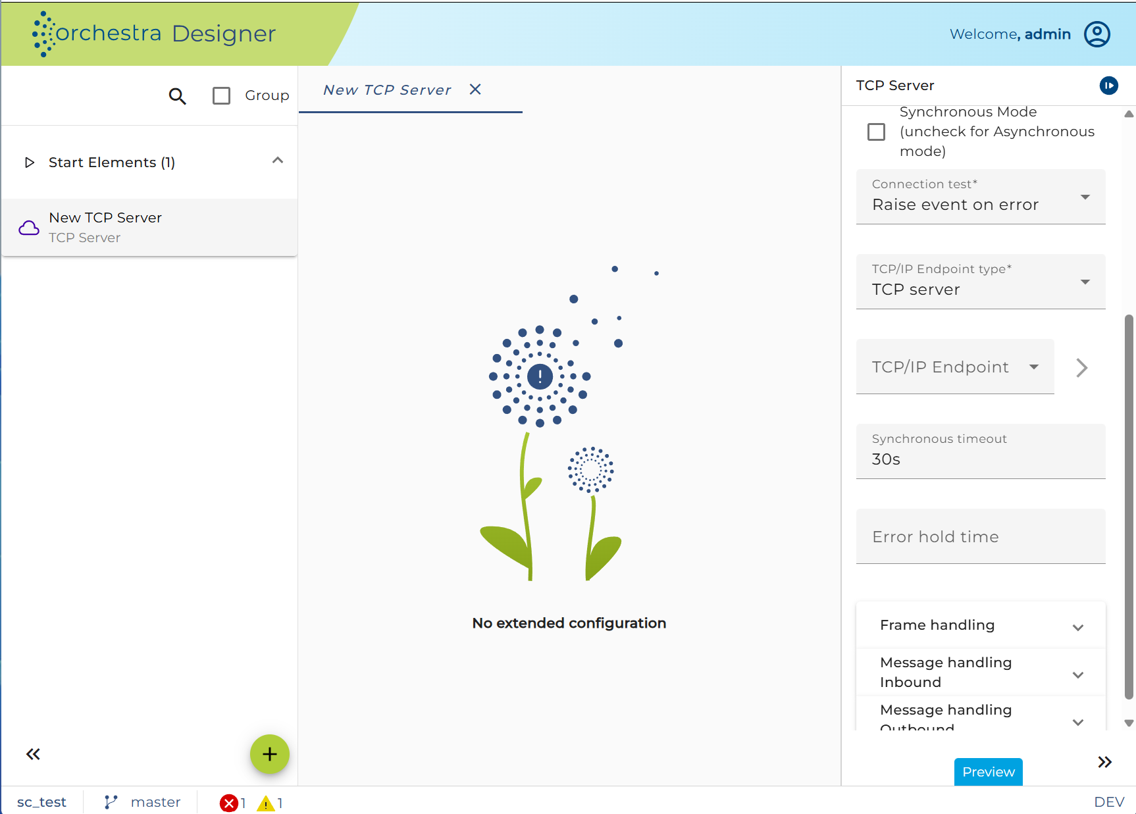Toggle the Group checkbox
This screenshot has height=814, width=1136.
221,96
